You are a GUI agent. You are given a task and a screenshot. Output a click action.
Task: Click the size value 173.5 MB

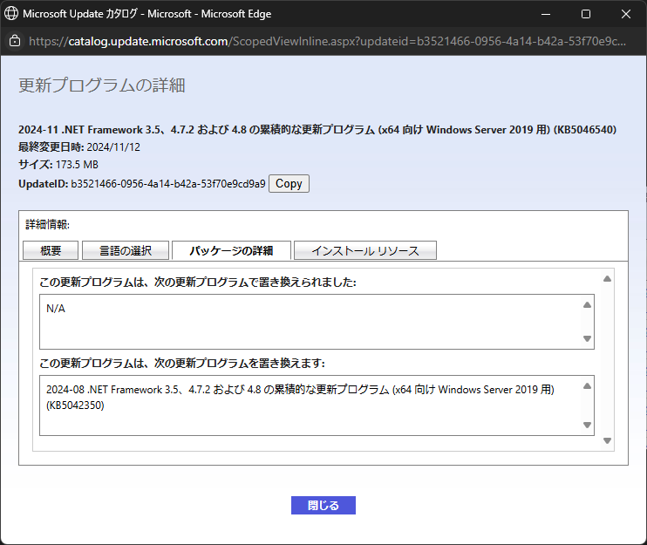click(x=77, y=165)
